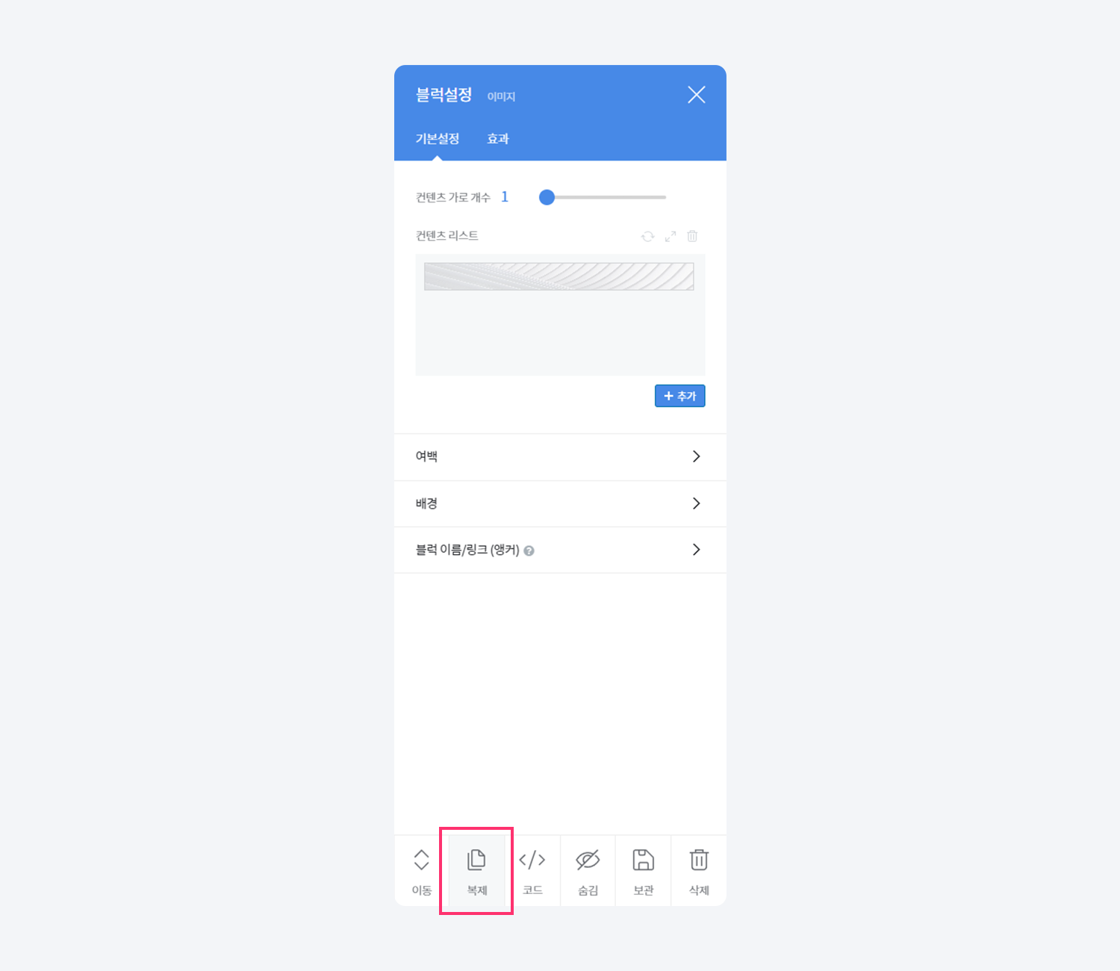Open the 코드 code editor icon
1120x971 pixels.
coord(532,860)
